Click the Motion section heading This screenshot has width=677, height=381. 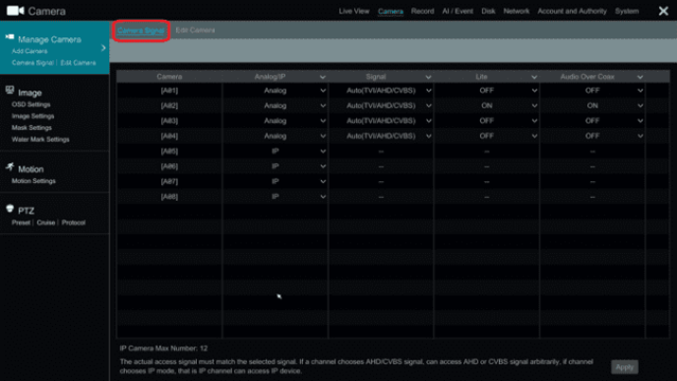[x=31, y=169]
